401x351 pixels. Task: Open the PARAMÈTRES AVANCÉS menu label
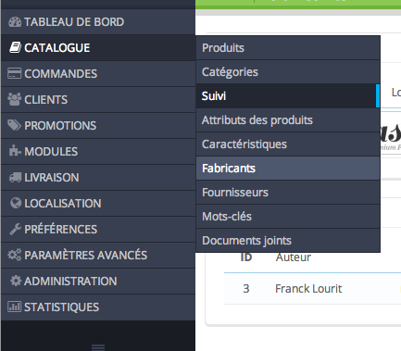click(x=86, y=256)
